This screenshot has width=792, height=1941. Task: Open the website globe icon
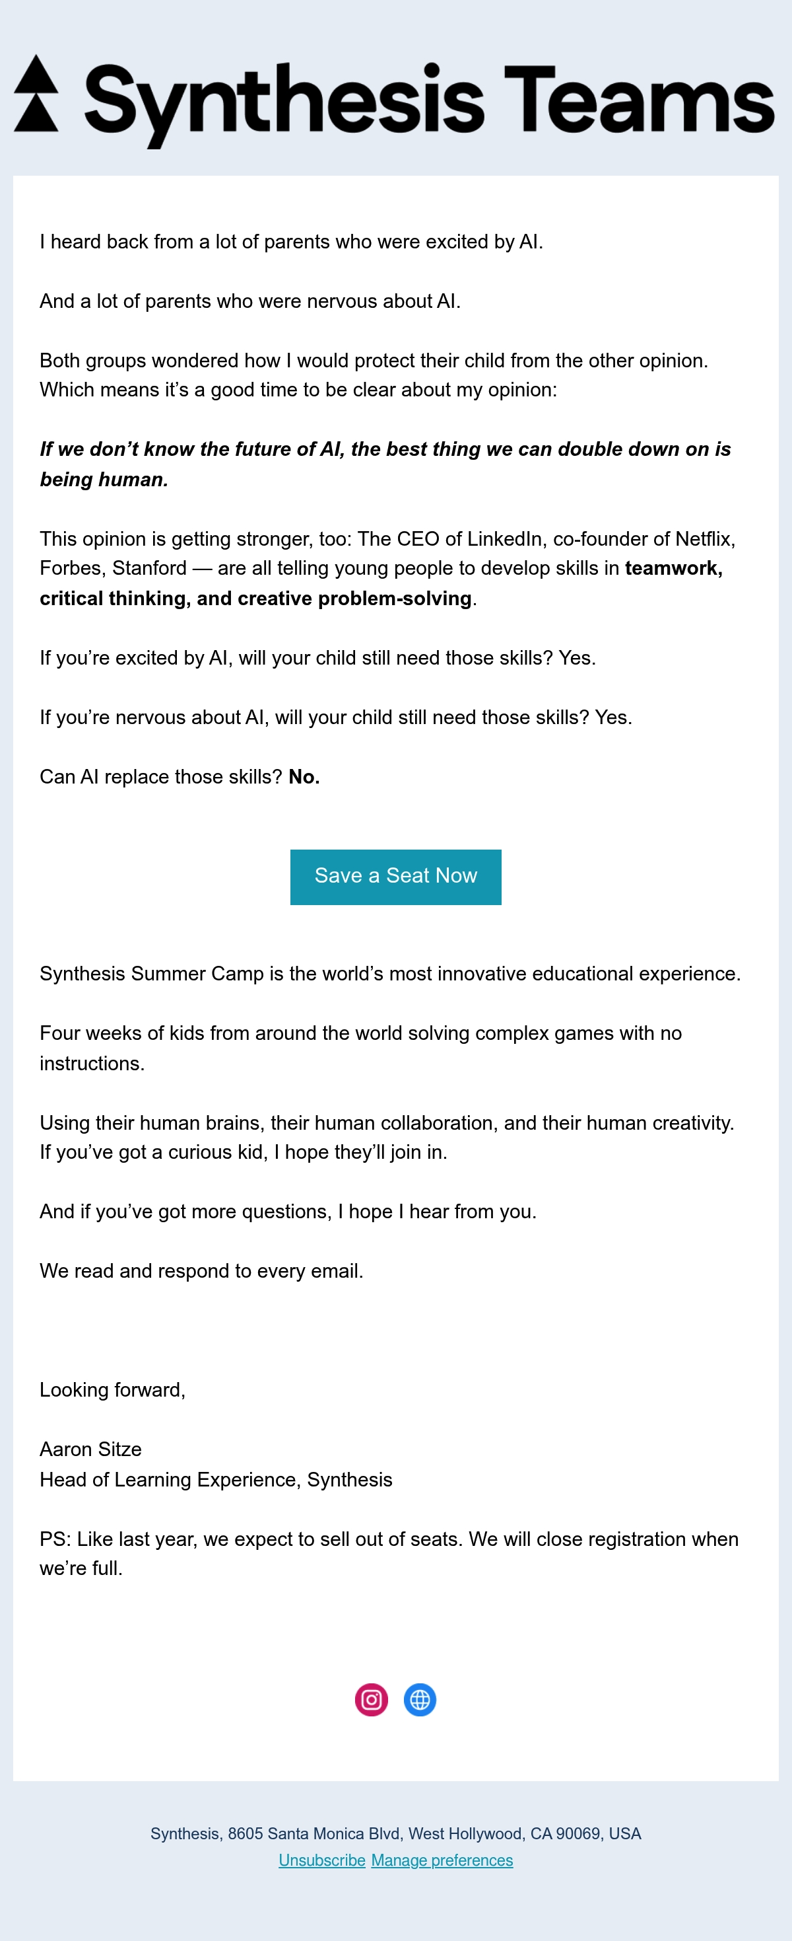click(420, 1699)
